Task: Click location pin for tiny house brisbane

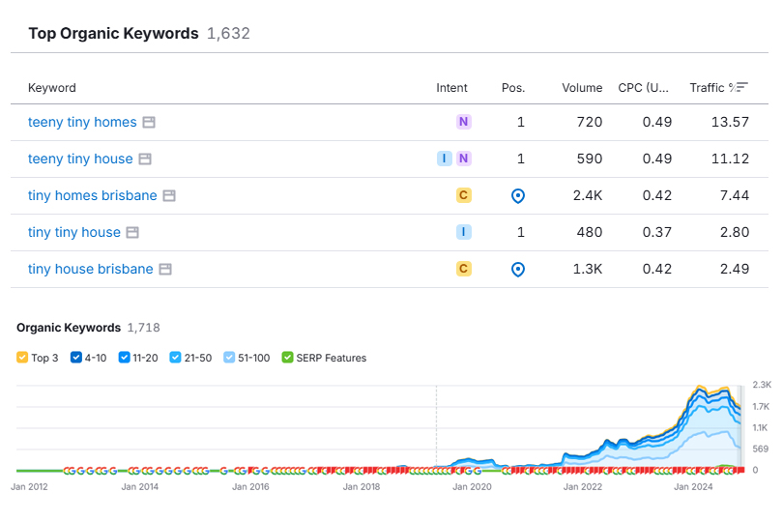Action: point(517,270)
